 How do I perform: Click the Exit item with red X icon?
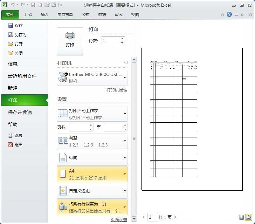pos(15,145)
